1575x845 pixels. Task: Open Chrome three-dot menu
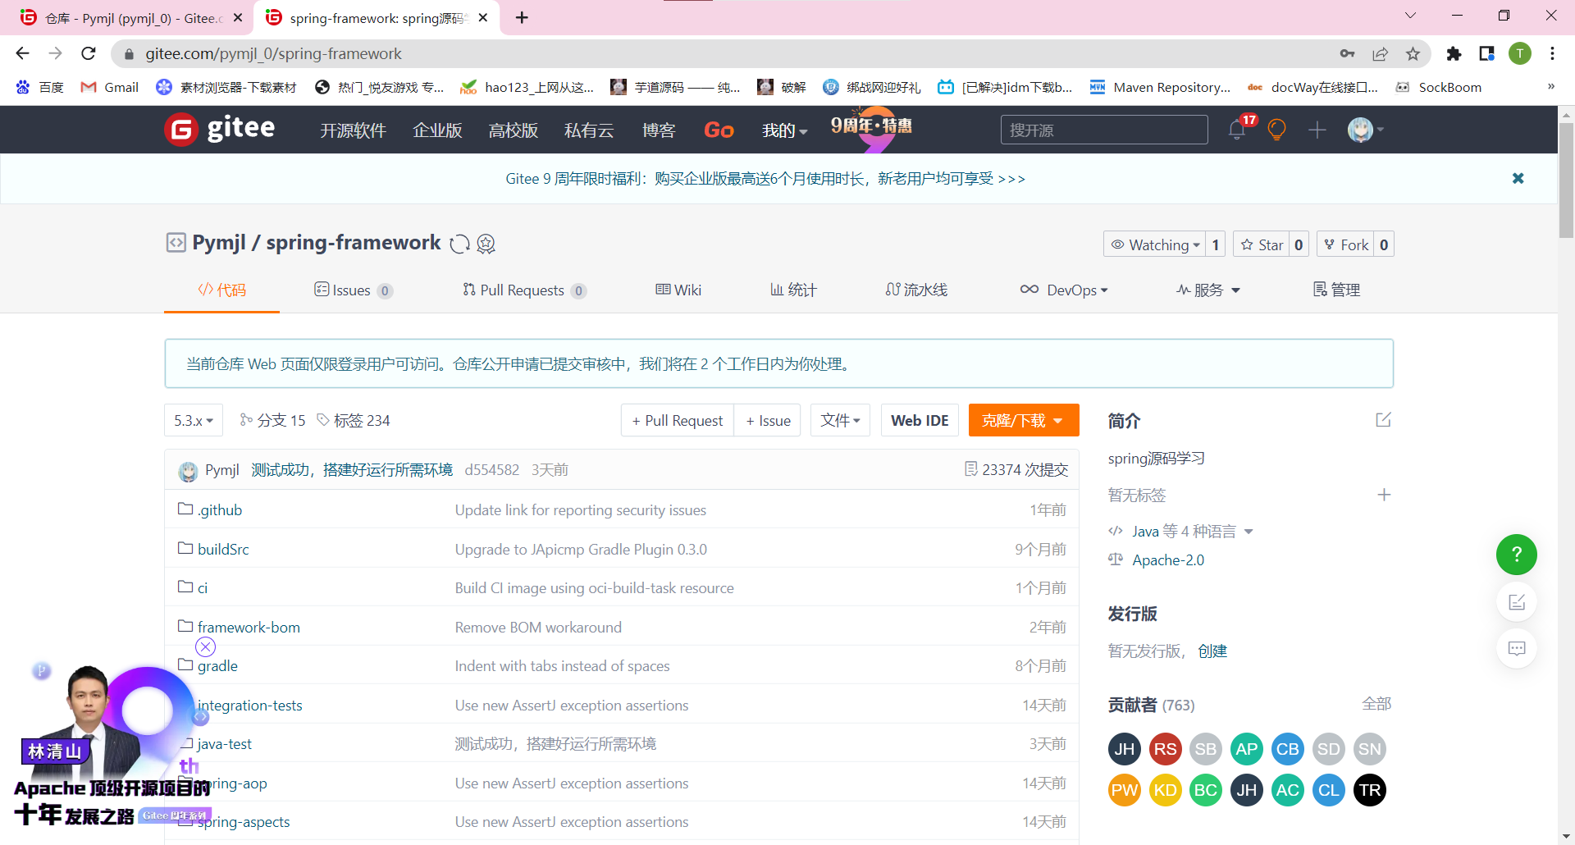click(1552, 53)
